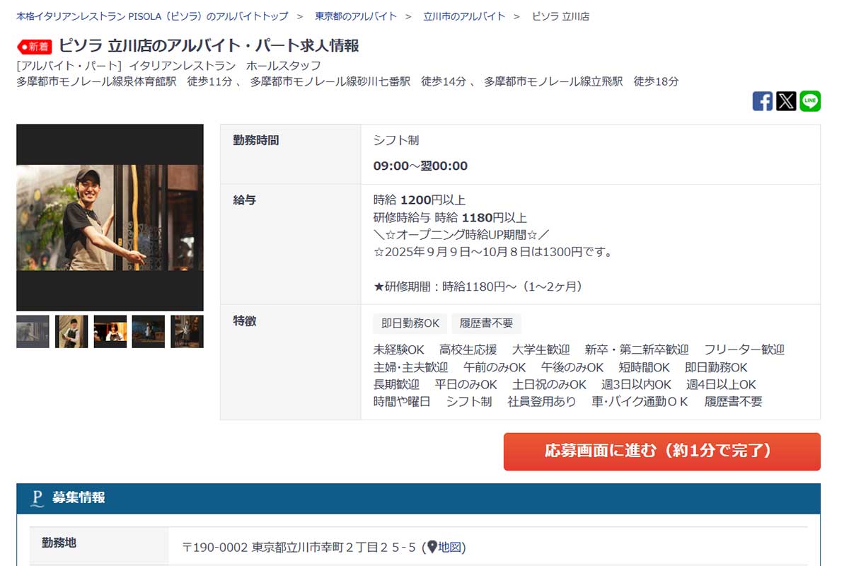The width and height of the screenshot is (849, 566).
Task: Click the イタリアンレストラン ホールスタッフ subtitle
Action: 225,65
